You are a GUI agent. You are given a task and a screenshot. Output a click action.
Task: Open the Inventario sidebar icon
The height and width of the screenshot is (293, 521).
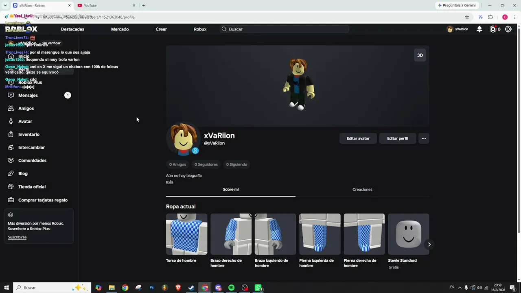coord(11,134)
